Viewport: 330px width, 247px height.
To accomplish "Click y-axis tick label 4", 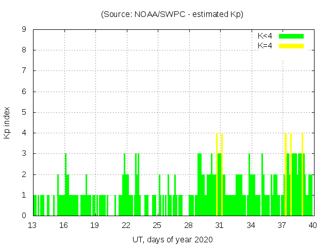I will (x=24, y=133).
